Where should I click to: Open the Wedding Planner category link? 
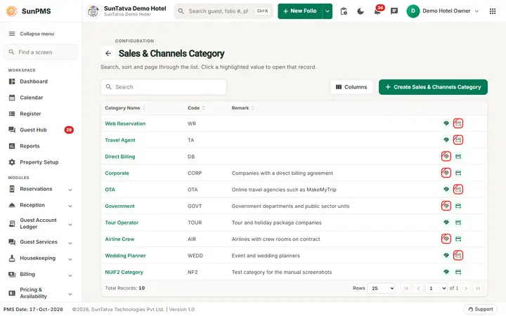[125, 256]
